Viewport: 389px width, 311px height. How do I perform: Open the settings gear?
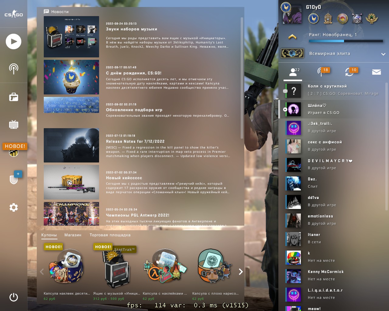point(14,207)
